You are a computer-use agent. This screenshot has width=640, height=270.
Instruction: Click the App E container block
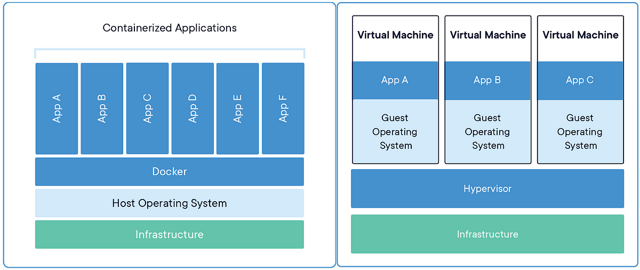tap(238, 108)
